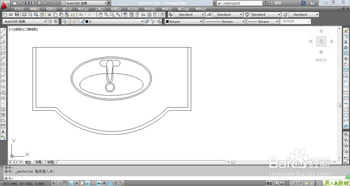350x186 pixels.
Task: Click the Save icon in standard toolbar
Action: (x=17, y=15)
